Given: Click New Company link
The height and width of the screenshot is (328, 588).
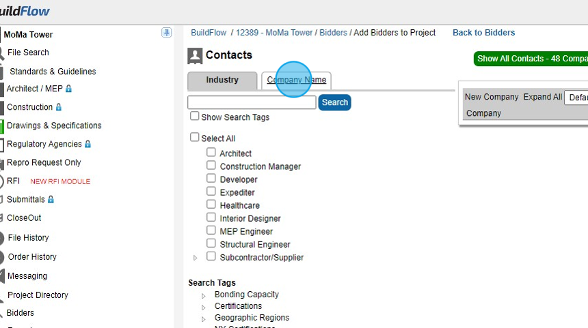Looking at the screenshot, I should (492, 97).
